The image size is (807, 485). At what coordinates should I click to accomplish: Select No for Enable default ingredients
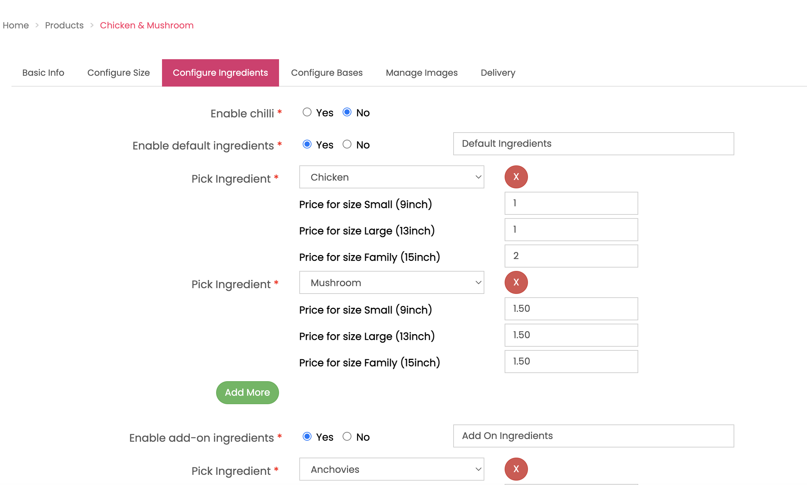click(347, 144)
